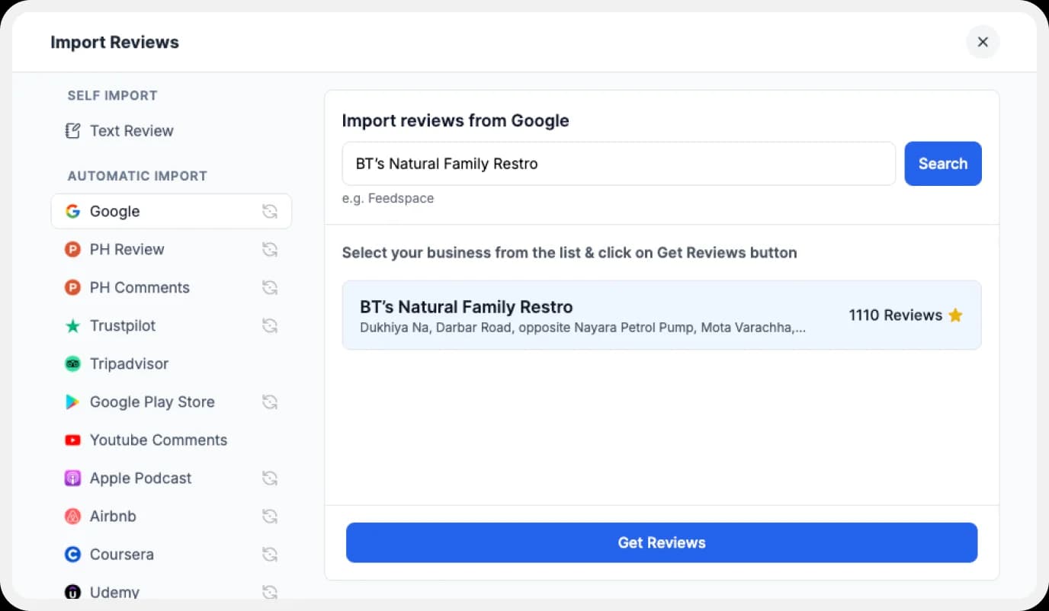Image resolution: width=1049 pixels, height=611 pixels.
Task: Click the Youtube Comments icon
Action: pos(72,440)
